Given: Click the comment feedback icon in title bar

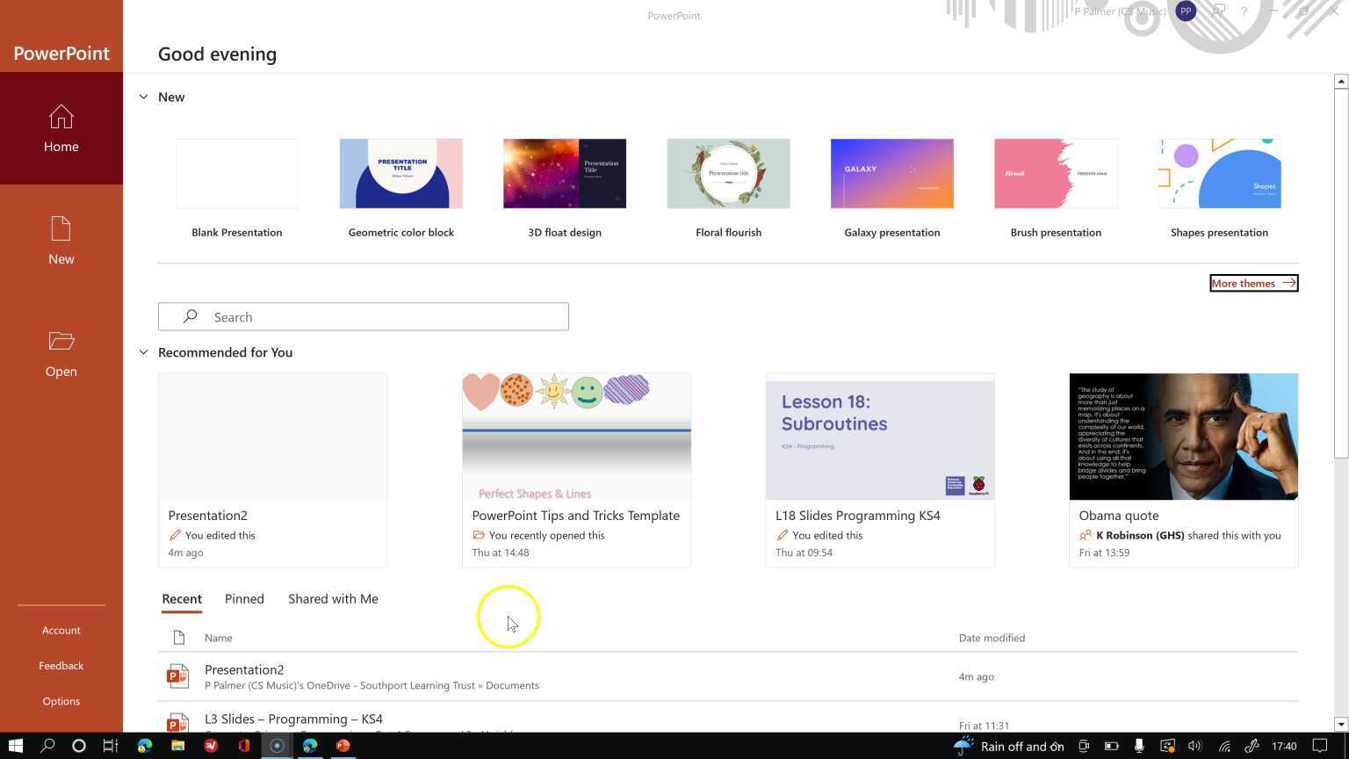Looking at the screenshot, I should coord(1218,11).
